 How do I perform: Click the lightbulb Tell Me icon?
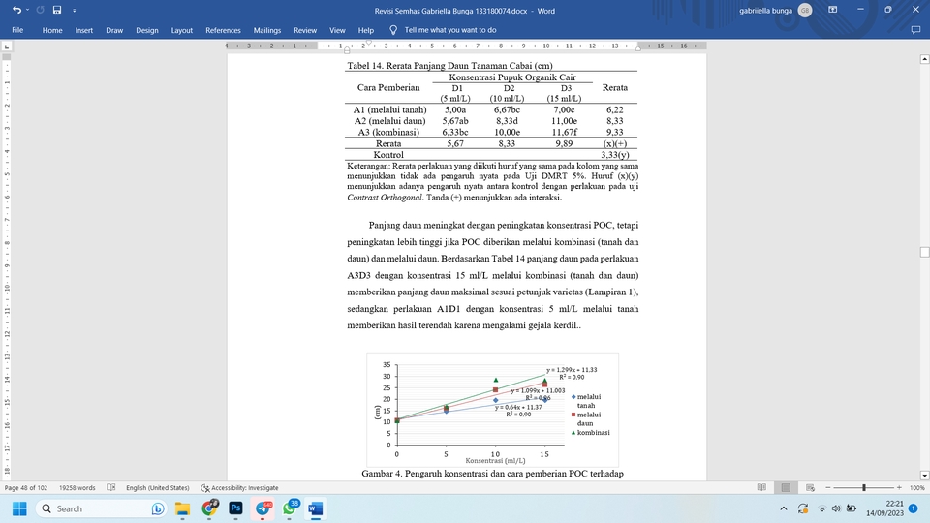pos(392,30)
